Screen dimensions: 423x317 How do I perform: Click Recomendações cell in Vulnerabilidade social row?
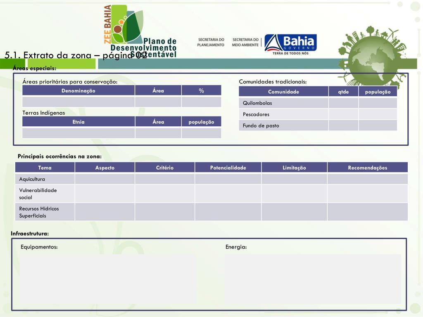pos(367,194)
